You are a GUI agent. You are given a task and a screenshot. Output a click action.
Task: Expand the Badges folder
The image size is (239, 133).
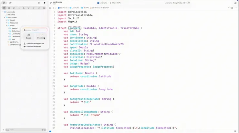[x=8, y=28]
